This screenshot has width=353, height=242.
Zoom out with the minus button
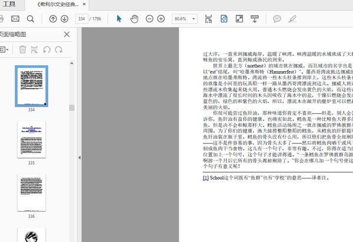(x=148, y=19)
